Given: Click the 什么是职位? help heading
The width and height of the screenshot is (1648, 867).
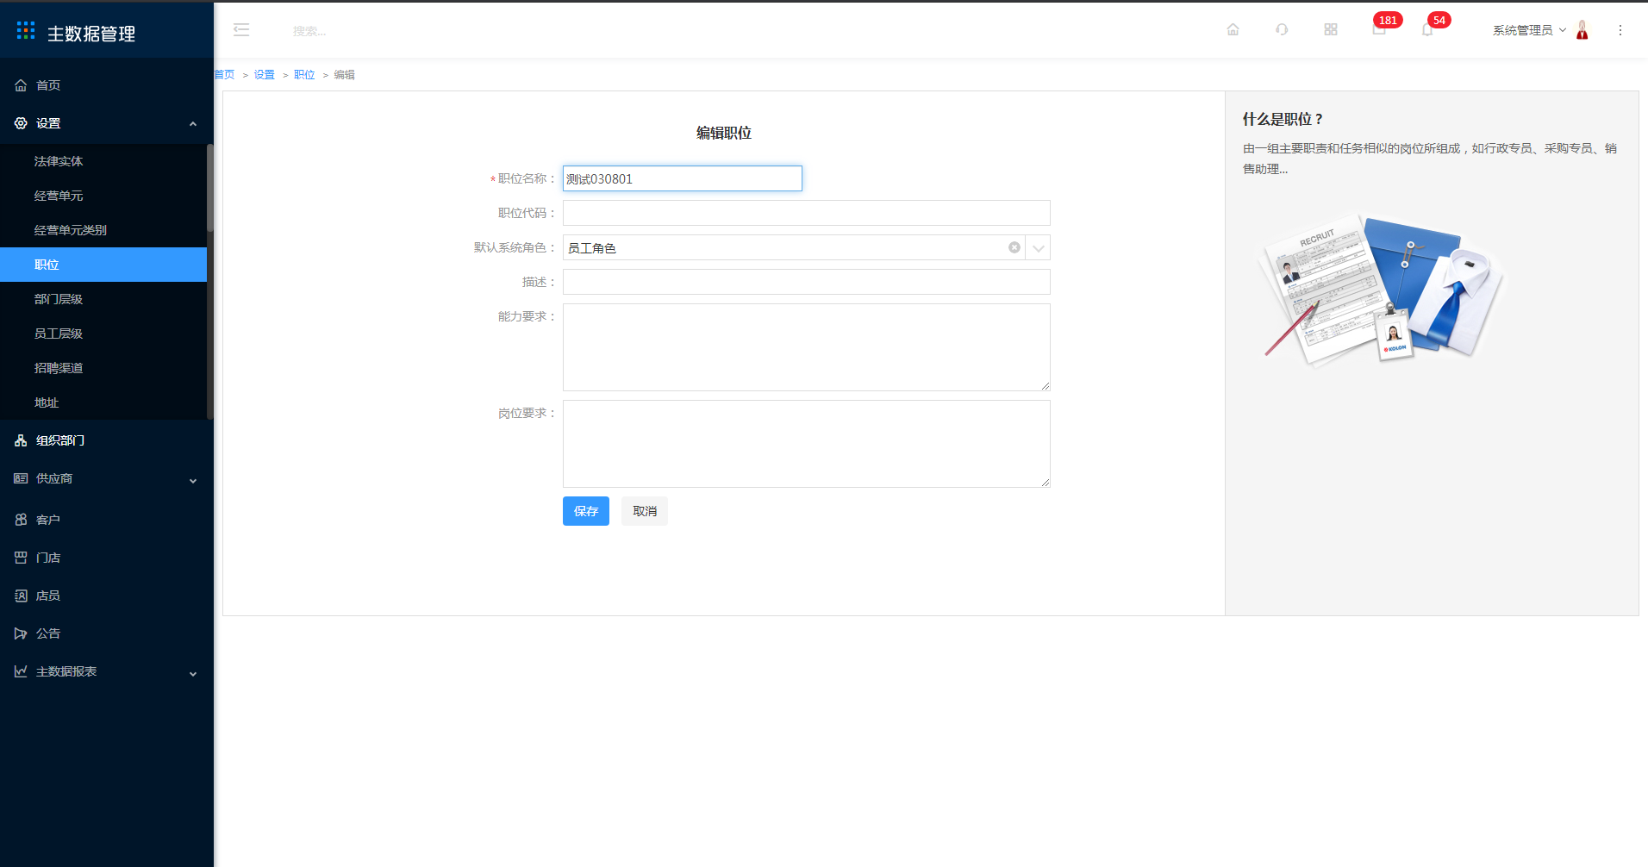Looking at the screenshot, I should pos(1283,119).
